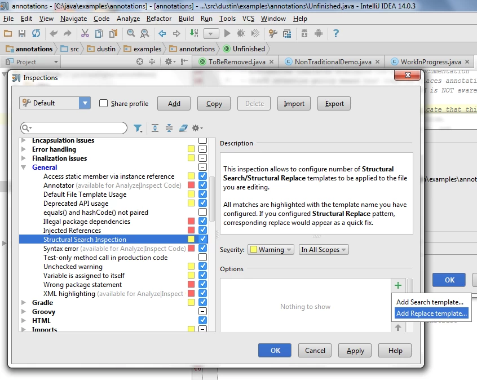
Task: Open Settings wrench toolbar icon
Action: pyautogui.click(x=273, y=33)
